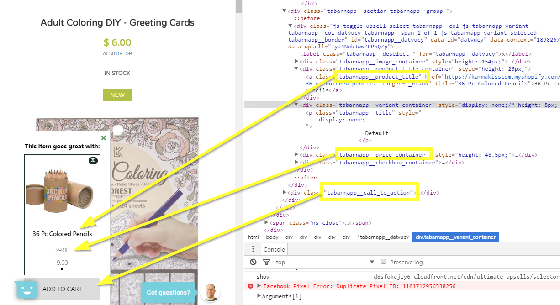Image resolution: width=560 pixels, height=305 pixels.
Task: Click the Got questions chat bubble
Action: tap(169, 293)
